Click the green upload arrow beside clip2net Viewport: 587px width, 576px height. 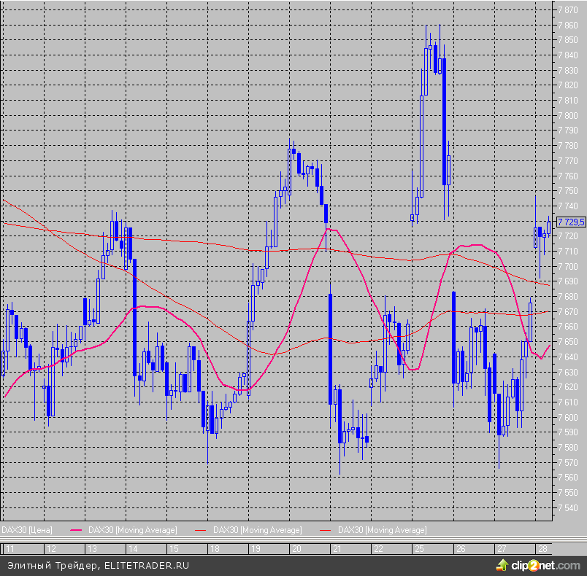(x=502, y=565)
